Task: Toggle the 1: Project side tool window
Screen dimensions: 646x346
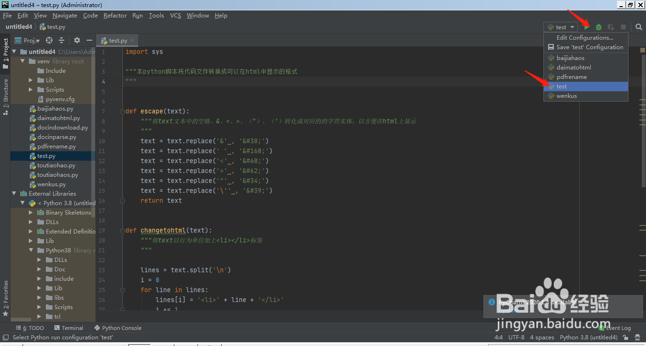Action: click(x=6, y=52)
